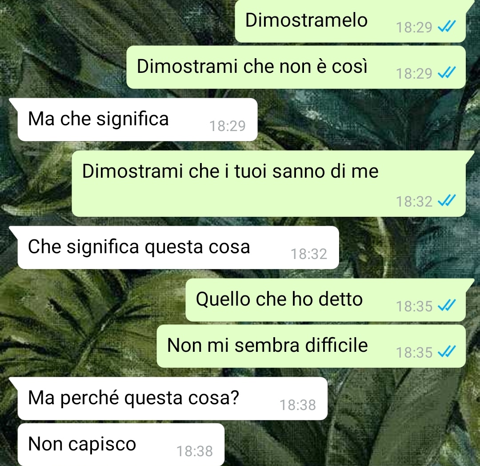Viewport: 480px width, 466px height.
Task: Select the 'Dimostramelo' message bubble
Action: click(350, 21)
